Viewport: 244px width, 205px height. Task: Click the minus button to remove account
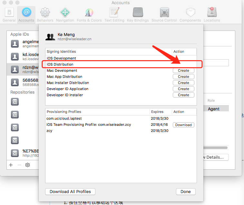point(19,165)
